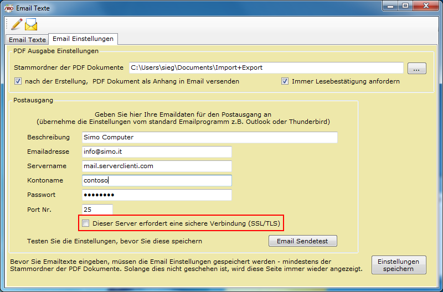Click the Email Sendetest button
The image size is (443, 292).
[x=302, y=241]
